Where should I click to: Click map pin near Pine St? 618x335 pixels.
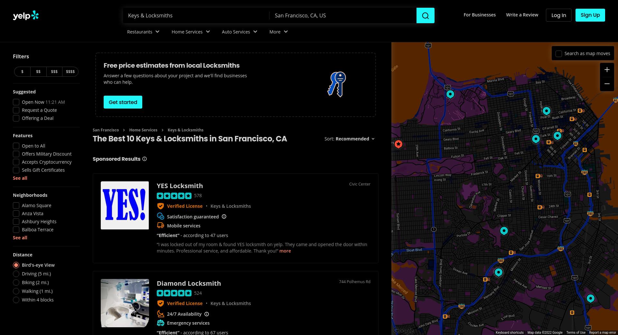[546, 111]
